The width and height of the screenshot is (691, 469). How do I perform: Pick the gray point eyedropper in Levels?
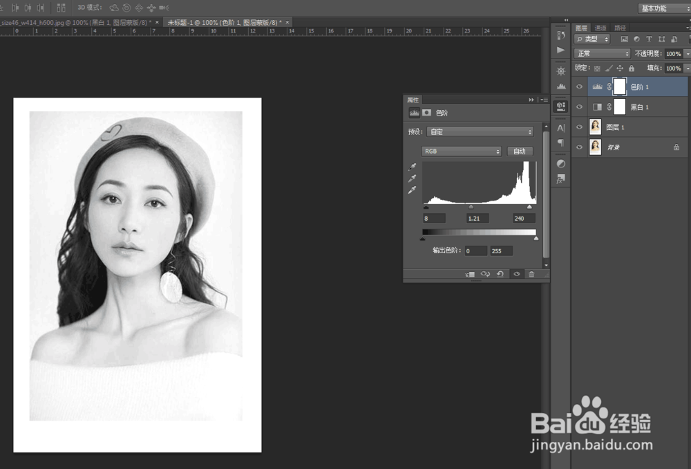tap(412, 178)
